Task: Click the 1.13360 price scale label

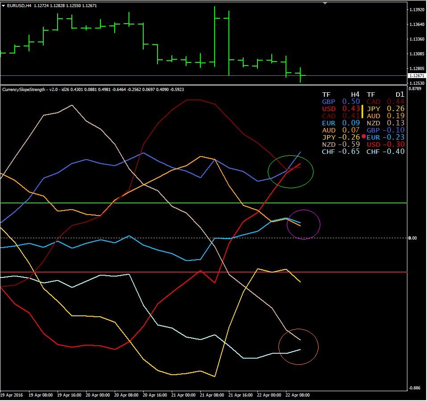Action: (x=417, y=39)
